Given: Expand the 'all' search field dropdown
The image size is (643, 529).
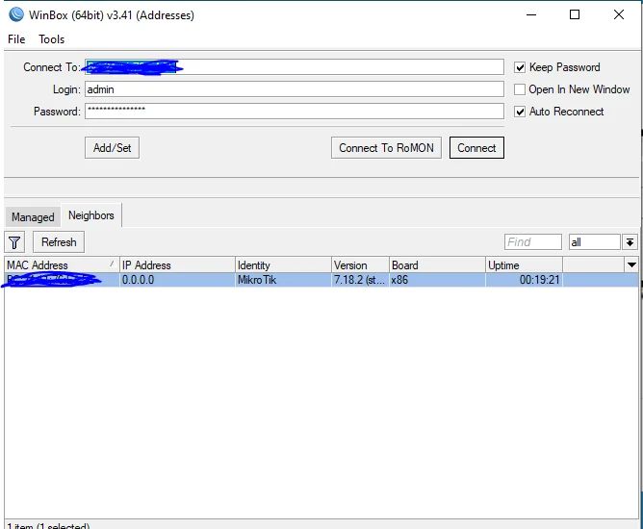Looking at the screenshot, I should 630,242.
